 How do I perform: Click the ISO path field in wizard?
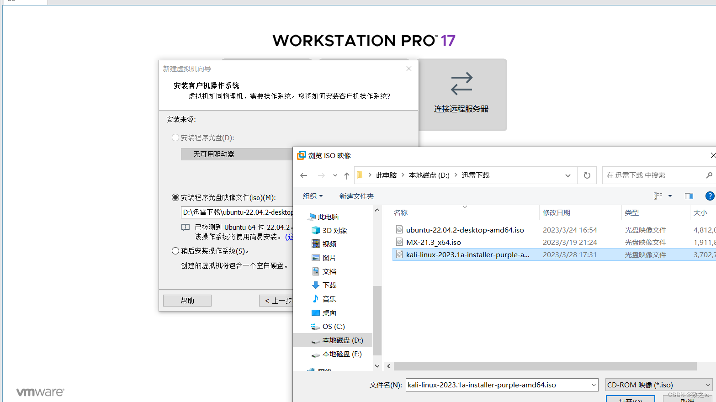[237, 212]
